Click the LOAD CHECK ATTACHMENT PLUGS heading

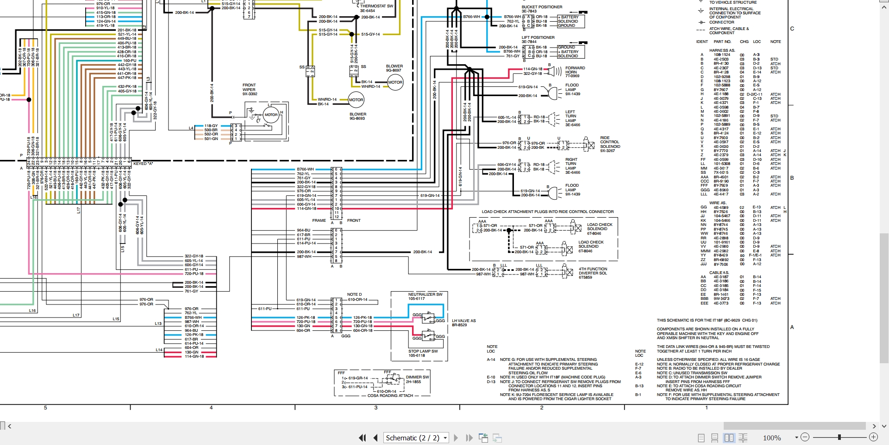pyautogui.click(x=548, y=212)
